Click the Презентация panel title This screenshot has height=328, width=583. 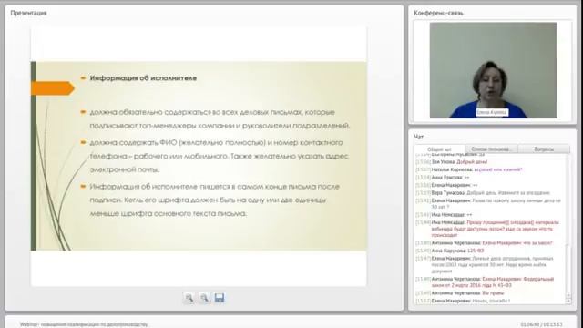coord(28,13)
